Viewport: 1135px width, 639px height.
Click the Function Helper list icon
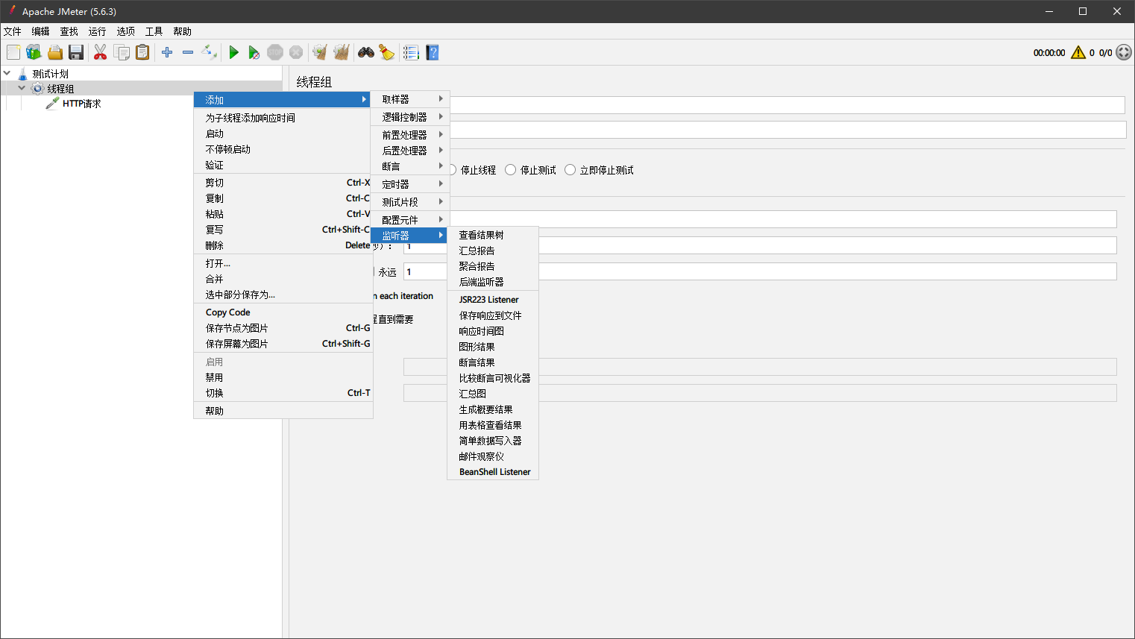[x=411, y=52]
